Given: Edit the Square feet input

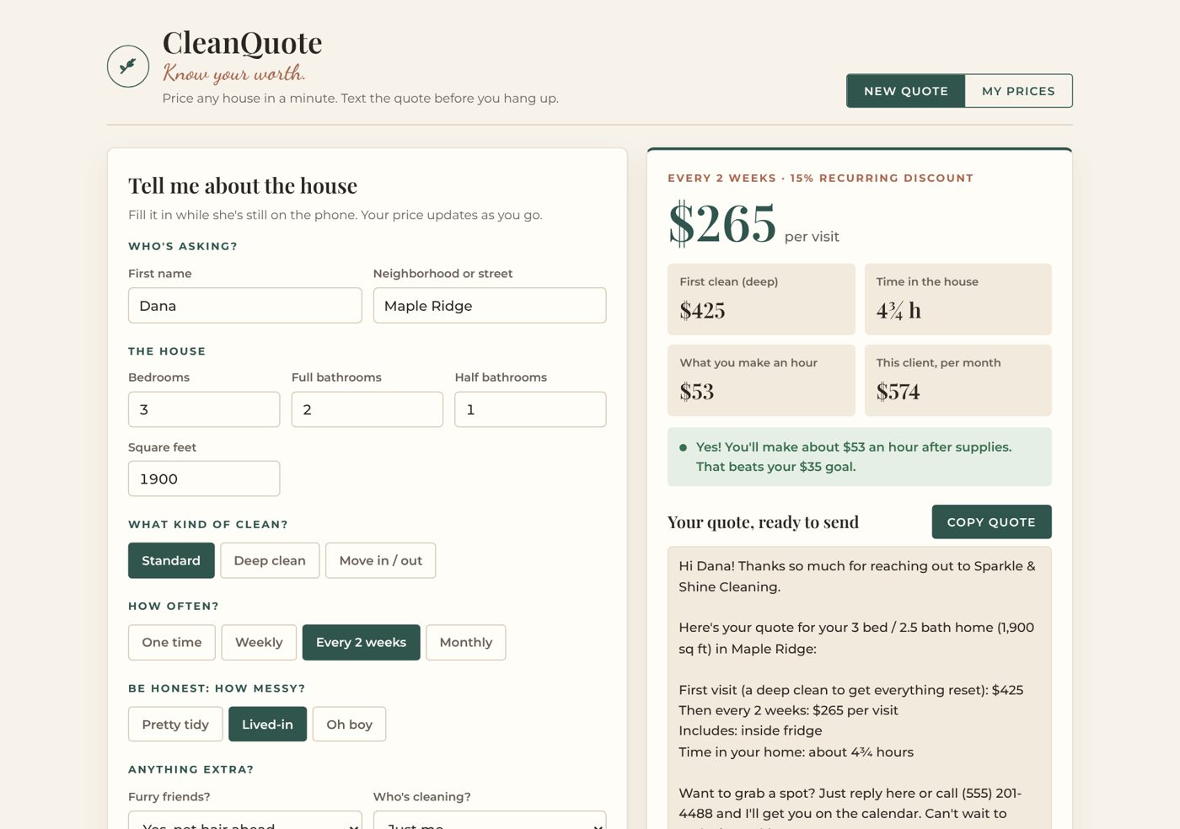Looking at the screenshot, I should [x=204, y=479].
